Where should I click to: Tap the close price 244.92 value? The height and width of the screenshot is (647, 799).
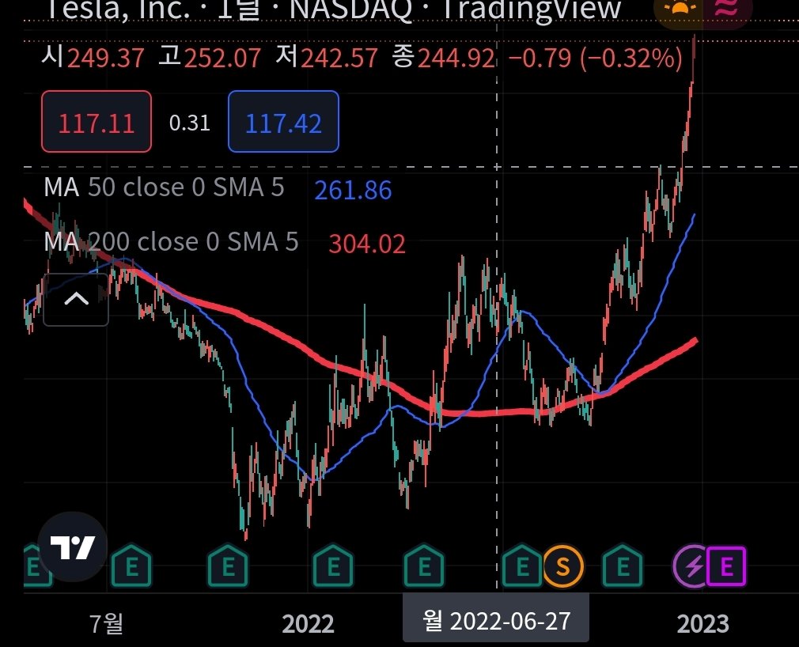(x=456, y=58)
